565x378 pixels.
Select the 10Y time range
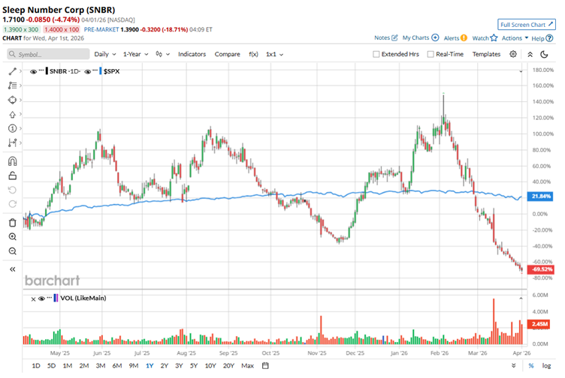point(210,366)
